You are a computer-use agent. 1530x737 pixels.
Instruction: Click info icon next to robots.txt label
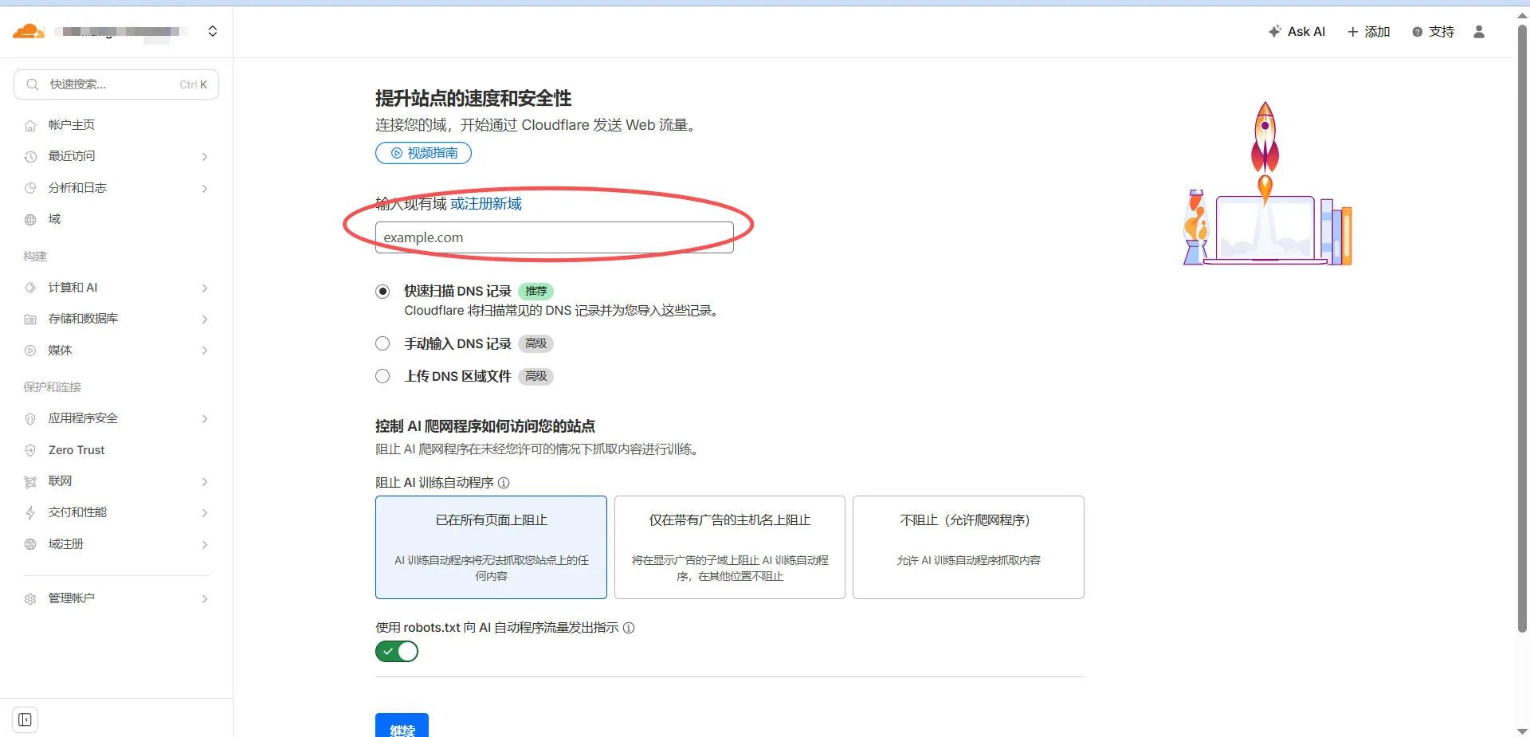coord(629,628)
